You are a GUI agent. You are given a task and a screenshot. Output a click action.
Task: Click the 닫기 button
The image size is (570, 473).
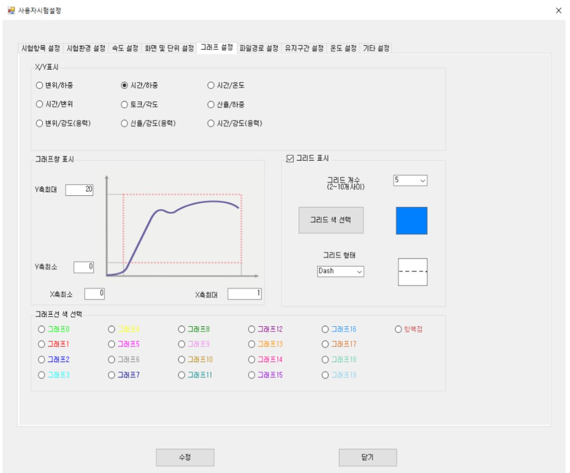(x=367, y=457)
